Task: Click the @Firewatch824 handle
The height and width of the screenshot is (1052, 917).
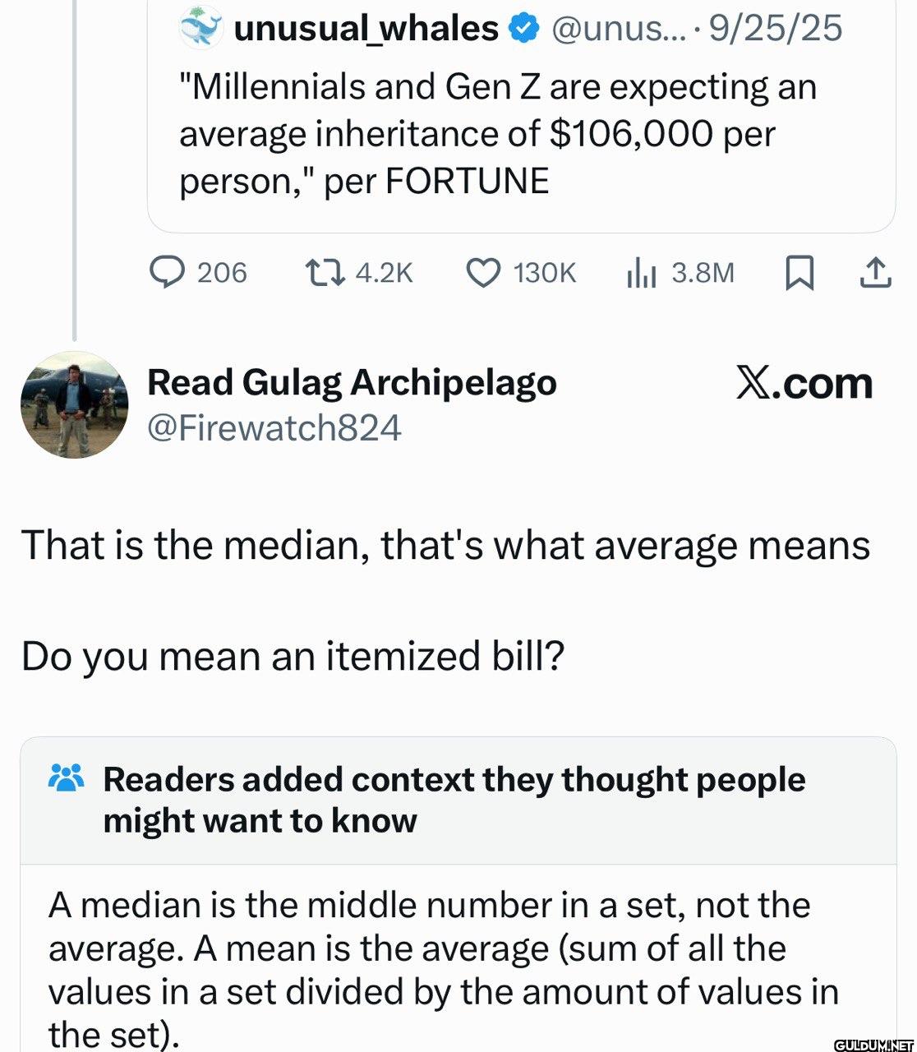Action: tap(274, 427)
